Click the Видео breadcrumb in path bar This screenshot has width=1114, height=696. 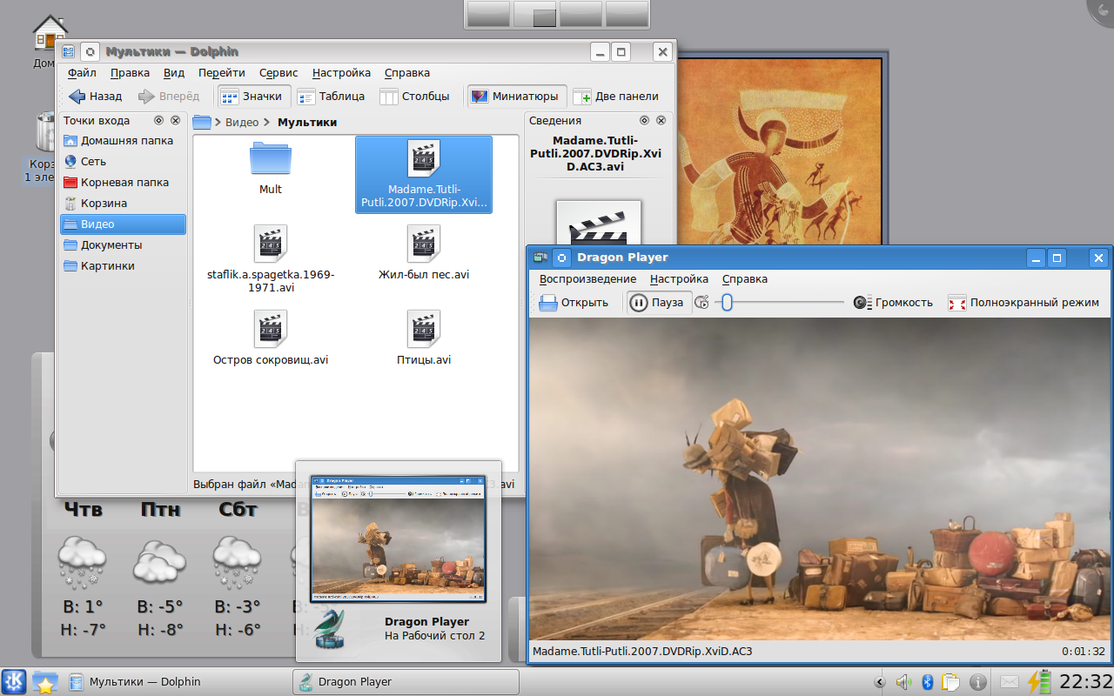coord(241,123)
